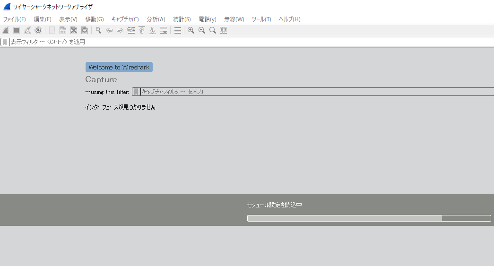Click the …using this filter: label
Image resolution: width=494 pixels, height=266 pixels.
[107, 92]
